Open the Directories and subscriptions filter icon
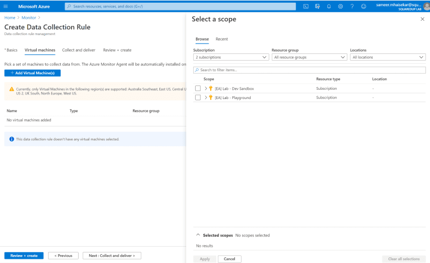Screen dimensions: 430x263 (x=317, y=6)
